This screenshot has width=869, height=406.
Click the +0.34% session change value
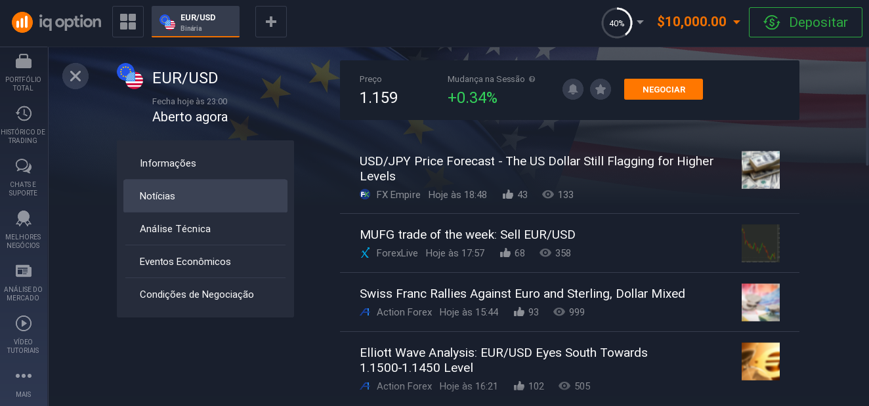coord(473,98)
